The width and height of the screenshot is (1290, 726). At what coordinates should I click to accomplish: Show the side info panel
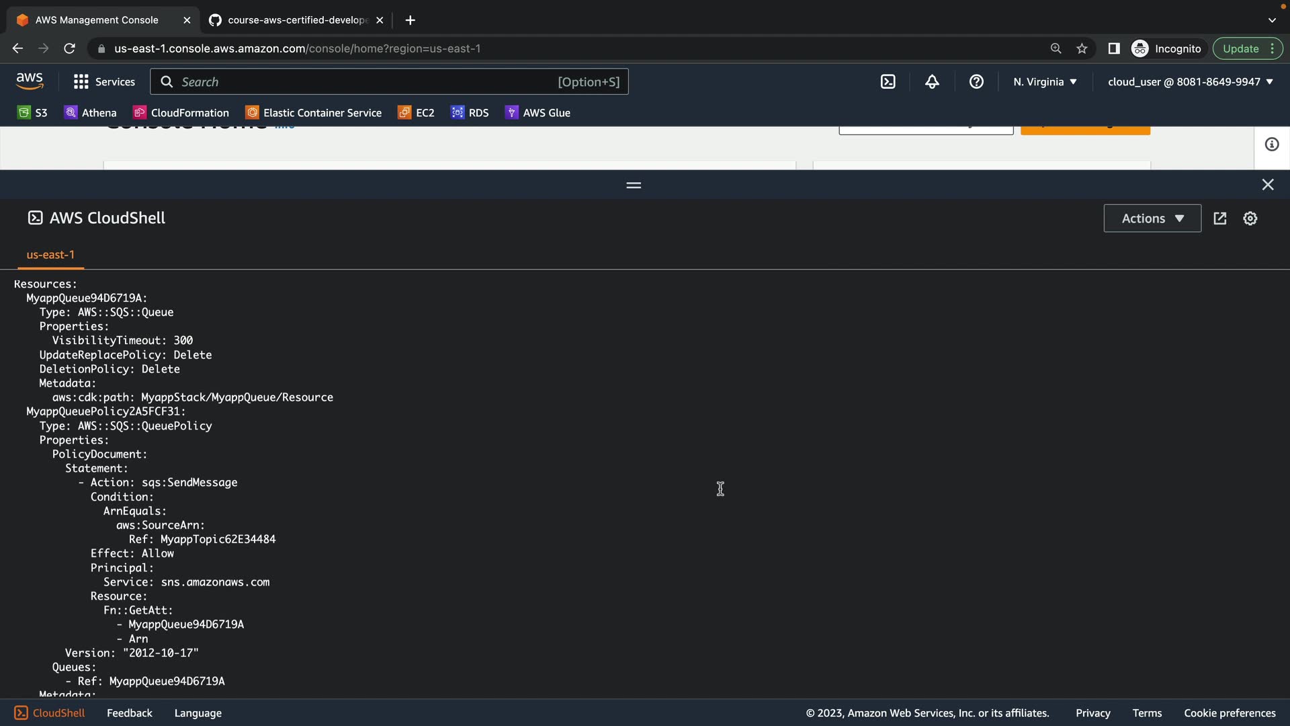point(1271,145)
